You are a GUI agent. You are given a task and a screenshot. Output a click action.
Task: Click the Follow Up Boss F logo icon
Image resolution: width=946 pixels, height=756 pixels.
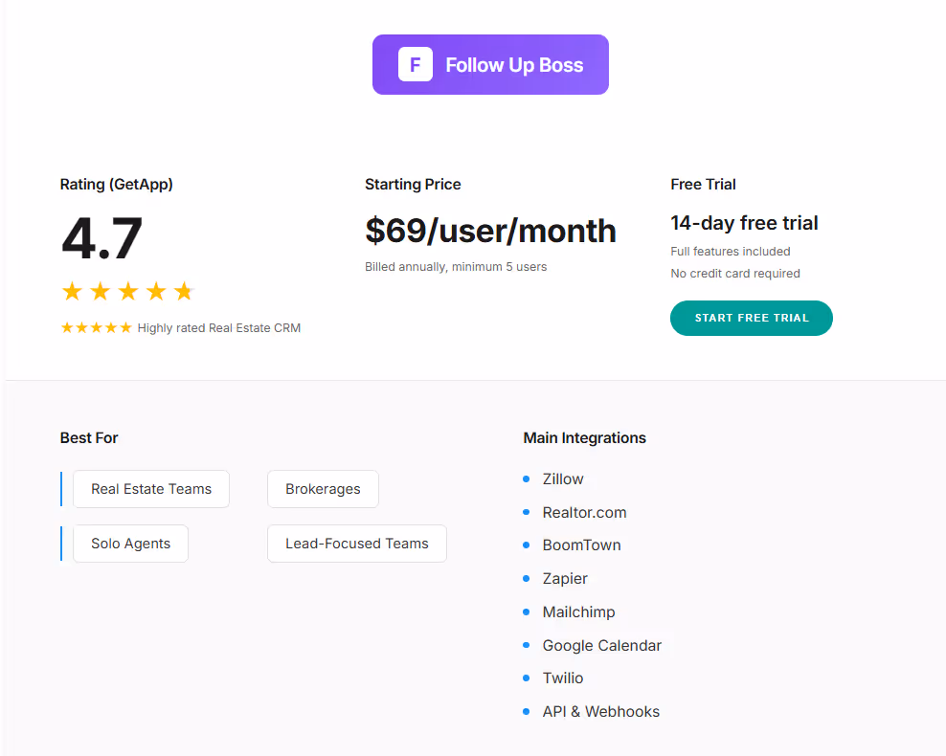416,64
